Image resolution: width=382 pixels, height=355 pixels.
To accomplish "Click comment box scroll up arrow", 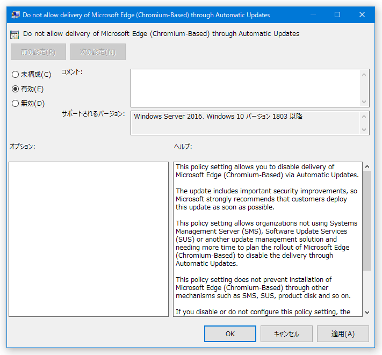I will tap(364, 75).
